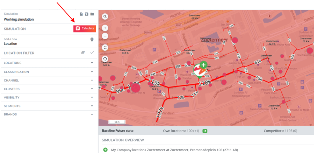318x153 pixels.
Task: Zoom out on the map
Action: coord(105,36)
